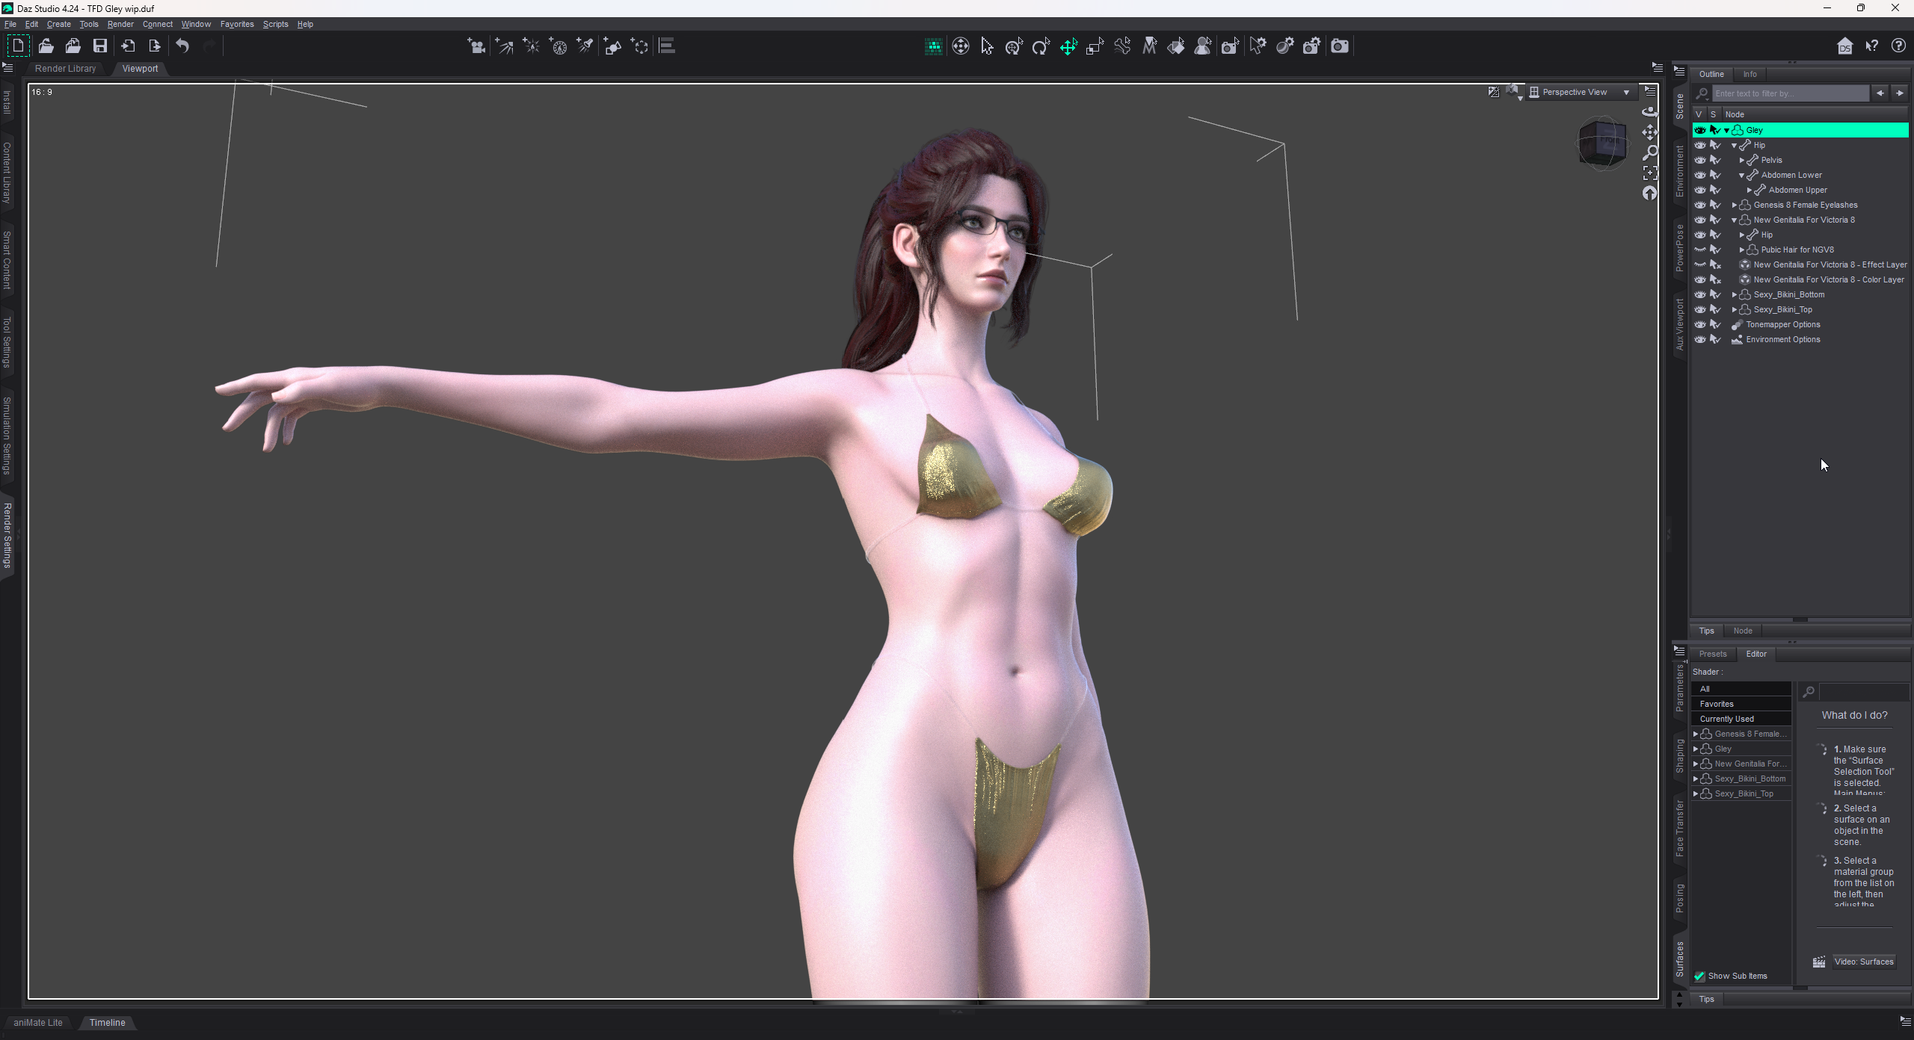Uncheck Show Sub Items checkbox
The width and height of the screenshot is (1914, 1040).
[1699, 976]
